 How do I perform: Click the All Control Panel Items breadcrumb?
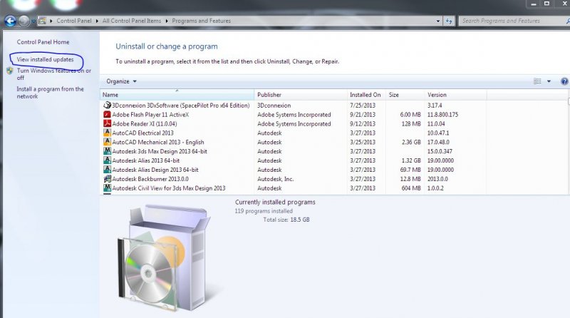pos(132,21)
